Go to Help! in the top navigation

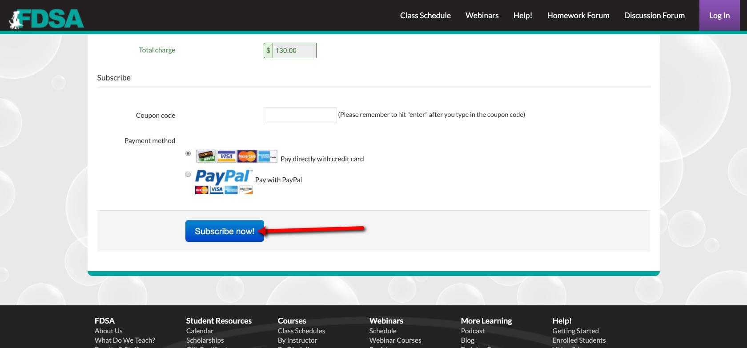pos(522,16)
